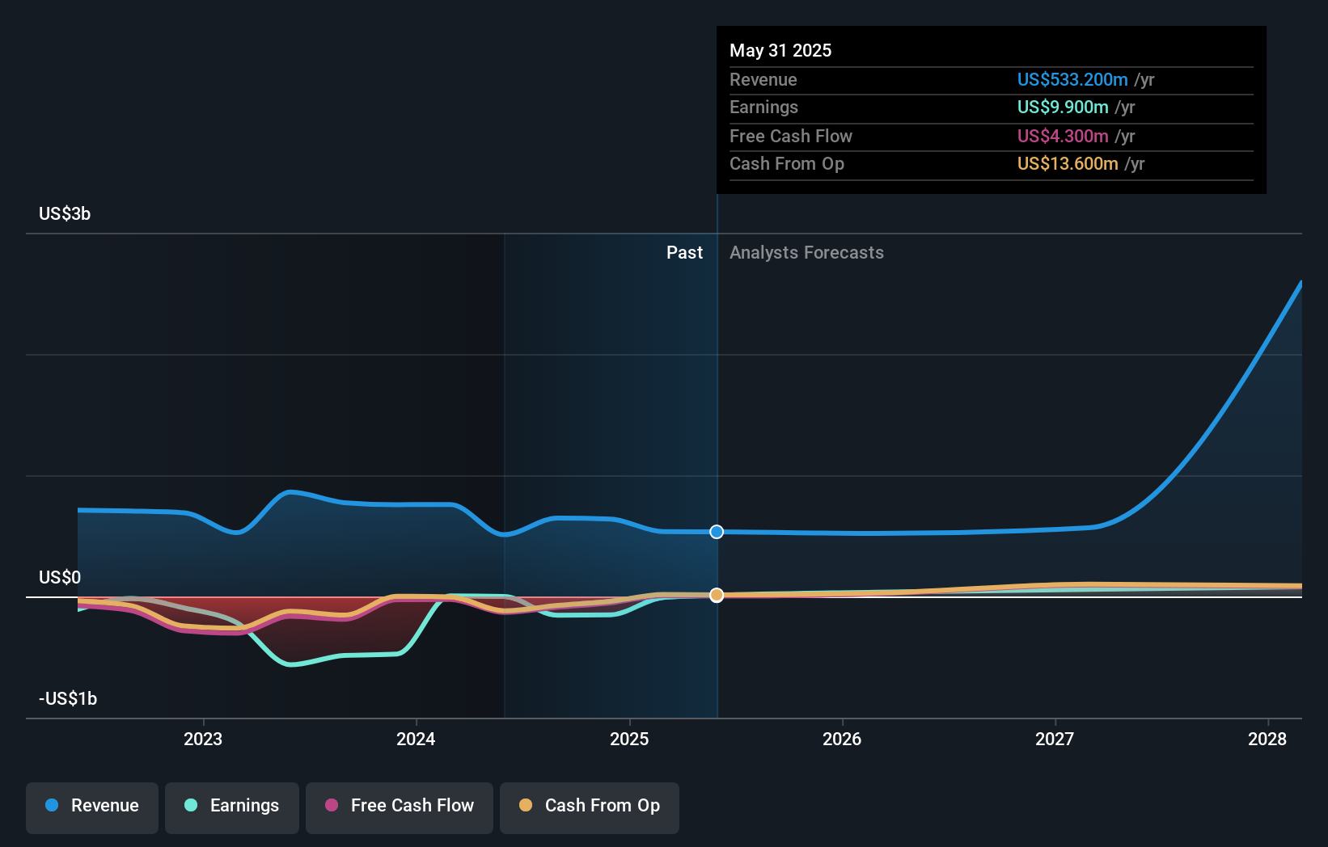Click the pink Free Cash Flow legend dot
This screenshot has width=1328, height=847.
pos(332,805)
